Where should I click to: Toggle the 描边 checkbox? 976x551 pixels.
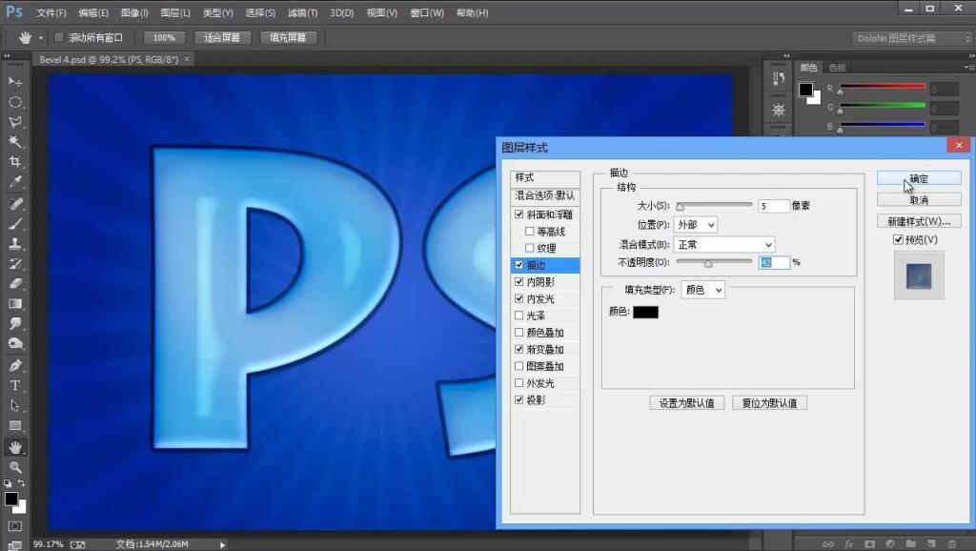point(519,265)
